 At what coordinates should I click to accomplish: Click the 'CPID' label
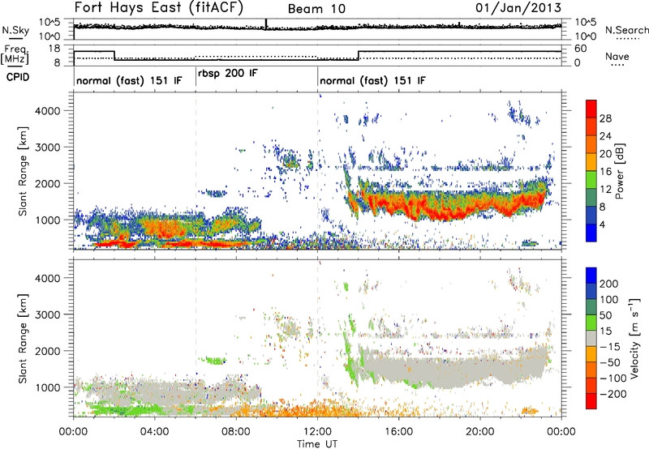(18, 77)
